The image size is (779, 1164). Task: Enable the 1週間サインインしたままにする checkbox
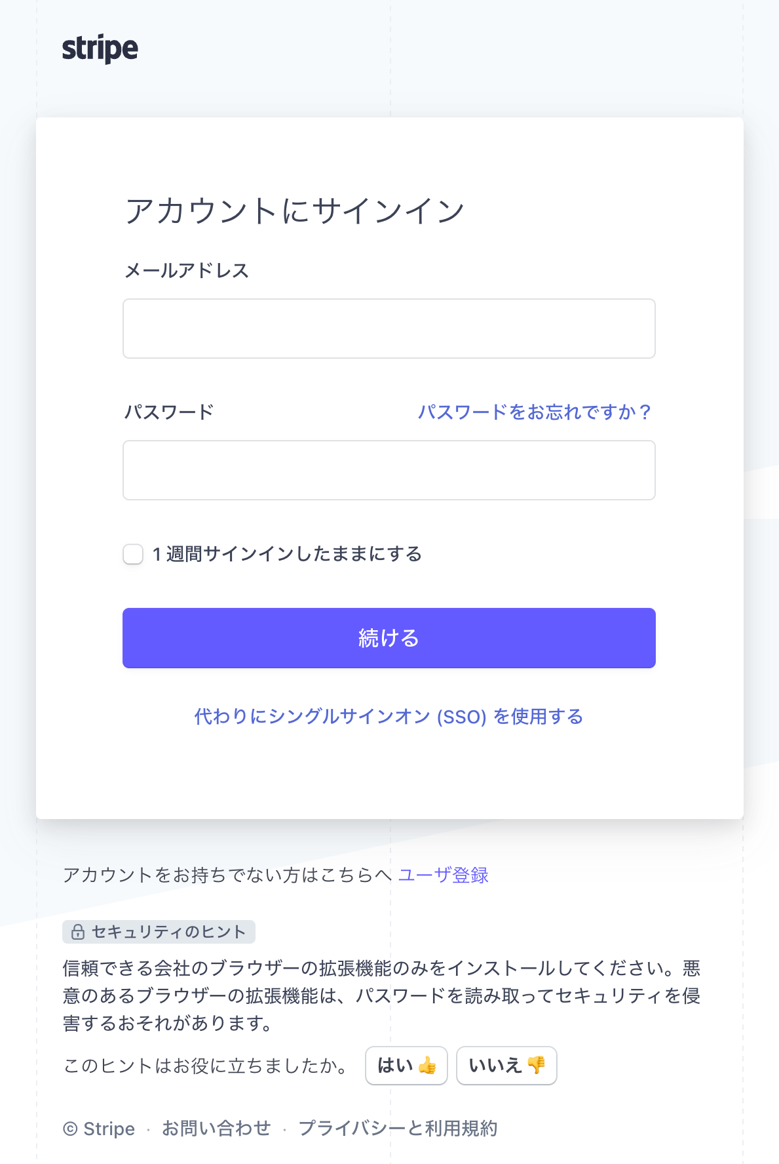[132, 554]
